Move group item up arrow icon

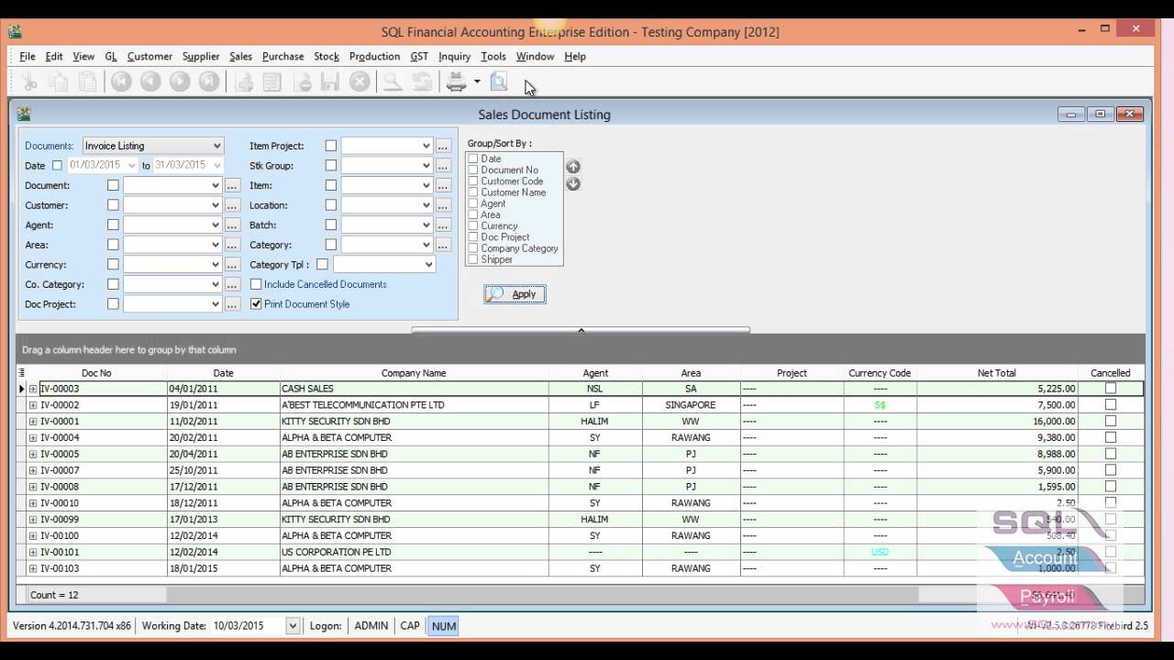pyautogui.click(x=573, y=167)
